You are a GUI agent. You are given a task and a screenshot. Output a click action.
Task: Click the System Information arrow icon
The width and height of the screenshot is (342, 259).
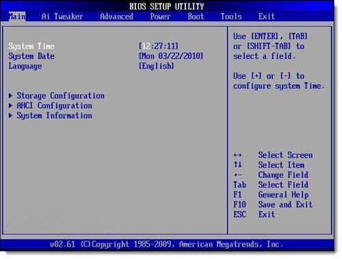[x=10, y=115]
